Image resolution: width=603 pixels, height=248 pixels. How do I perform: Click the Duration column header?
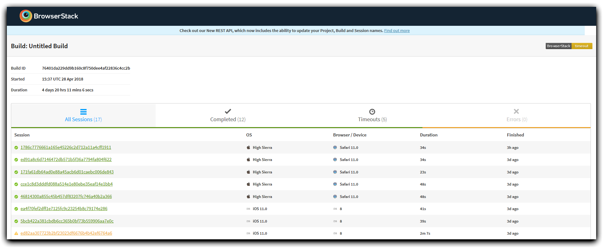pos(429,135)
